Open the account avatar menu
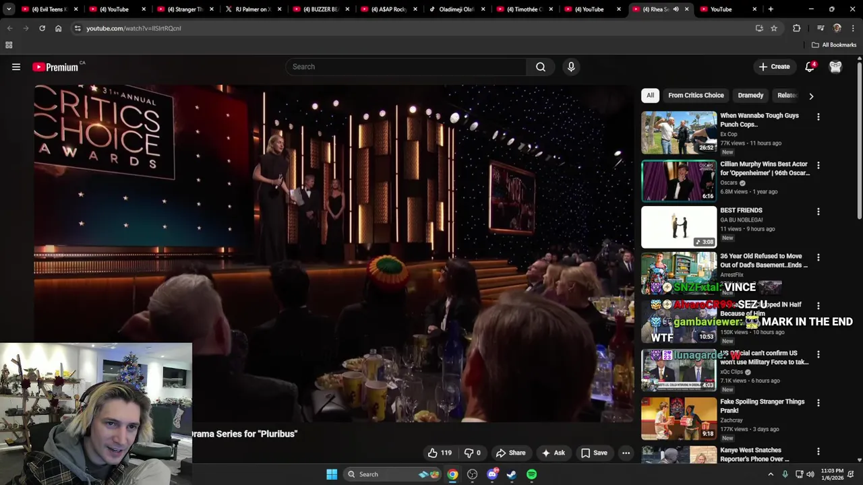Image resolution: width=863 pixels, height=485 pixels. pos(835,67)
